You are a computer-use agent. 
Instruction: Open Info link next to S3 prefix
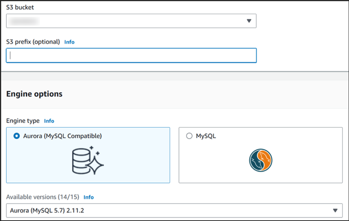(x=69, y=42)
